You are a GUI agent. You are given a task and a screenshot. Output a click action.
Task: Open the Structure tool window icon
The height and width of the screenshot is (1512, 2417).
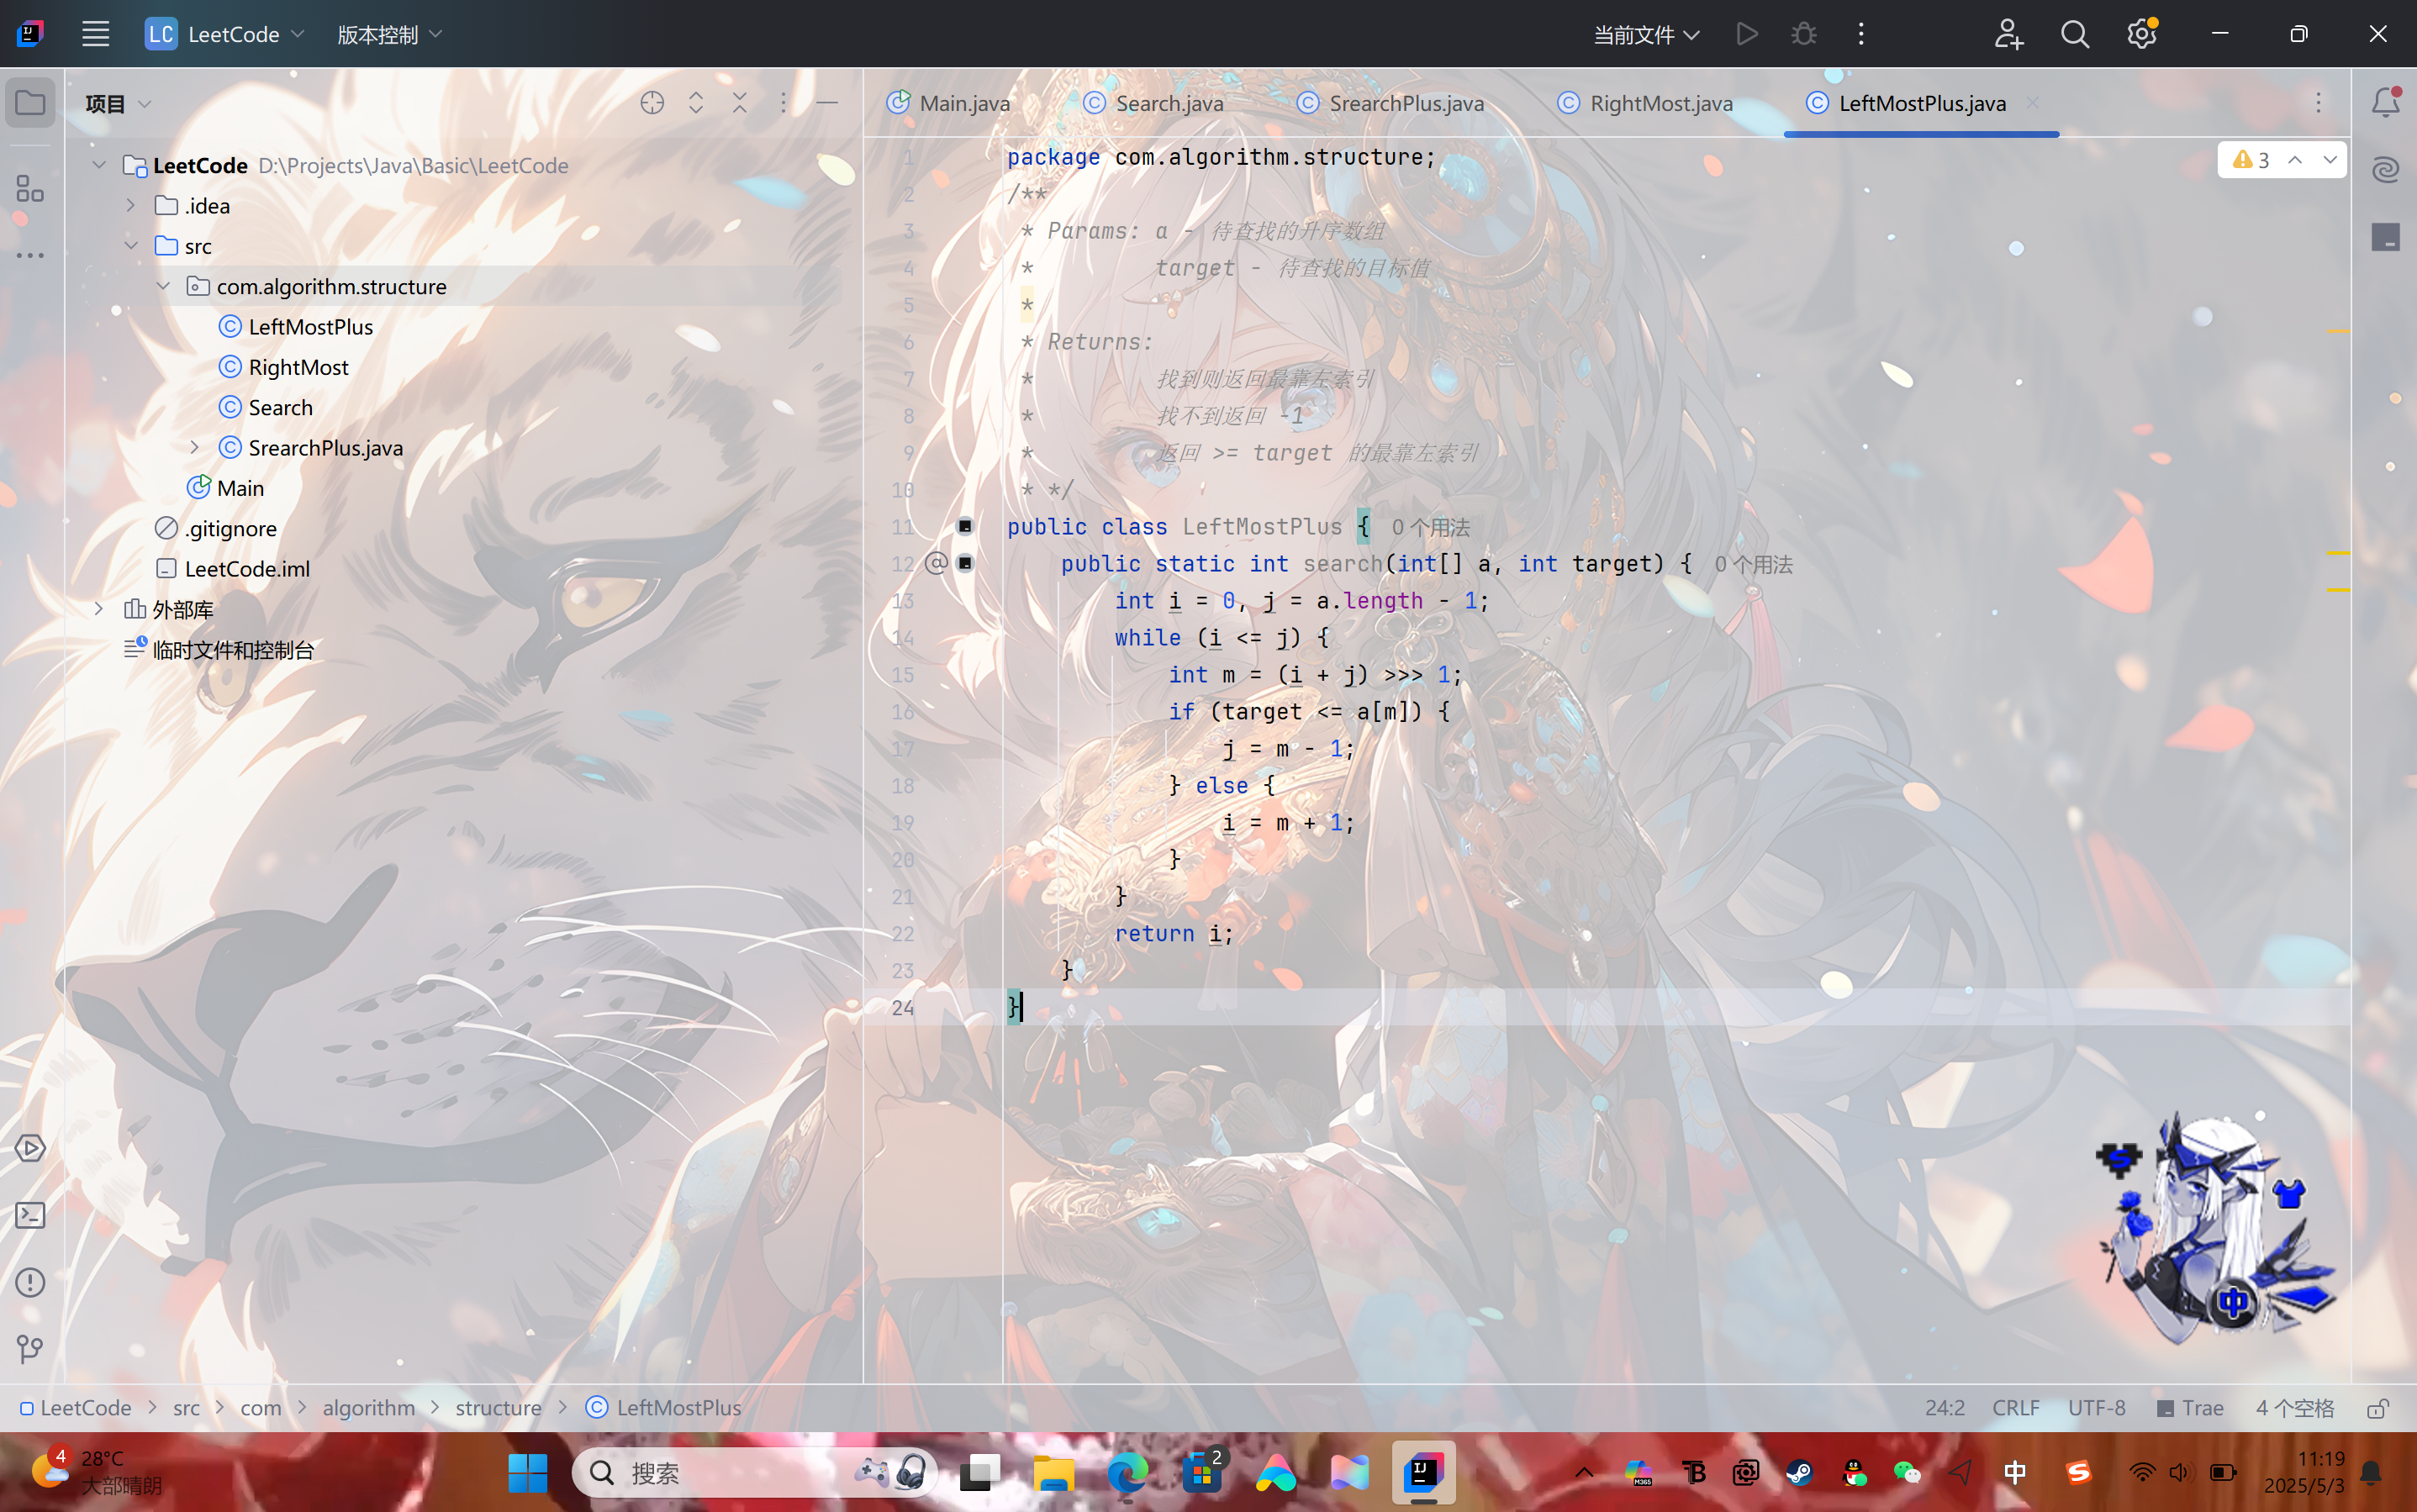click(30, 188)
